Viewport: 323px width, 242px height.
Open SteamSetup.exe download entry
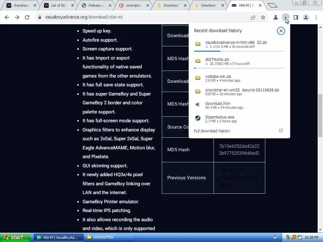tap(239, 119)
